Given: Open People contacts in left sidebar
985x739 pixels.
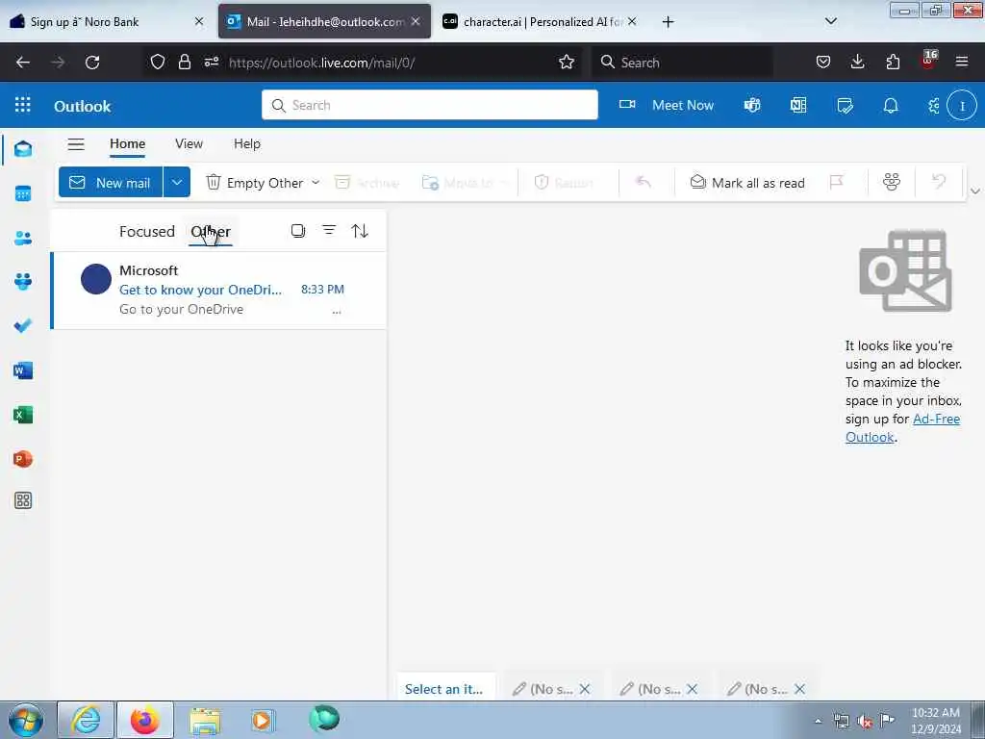Looking at the screenshot, I should click(23, 239).
